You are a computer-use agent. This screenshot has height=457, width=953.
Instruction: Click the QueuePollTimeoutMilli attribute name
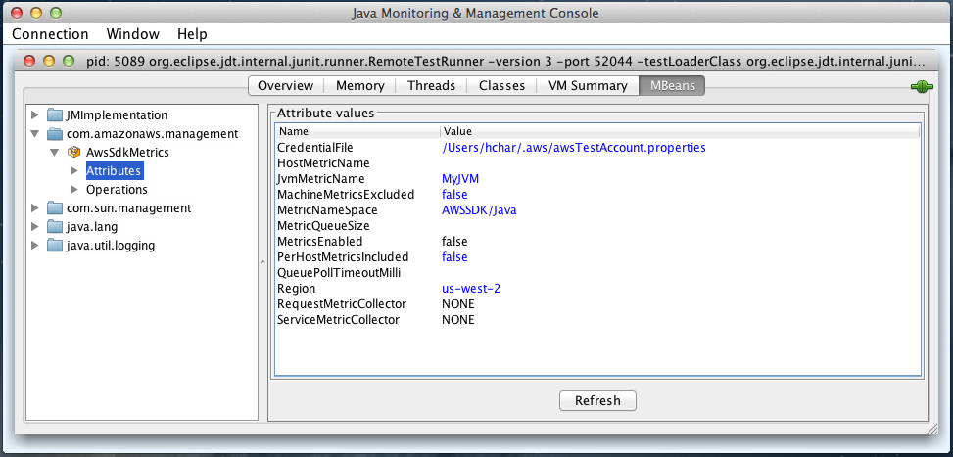339,273
